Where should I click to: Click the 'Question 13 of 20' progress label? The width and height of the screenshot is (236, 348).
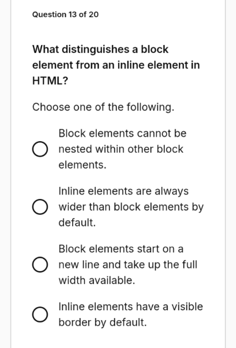click(x=66, y=14)
